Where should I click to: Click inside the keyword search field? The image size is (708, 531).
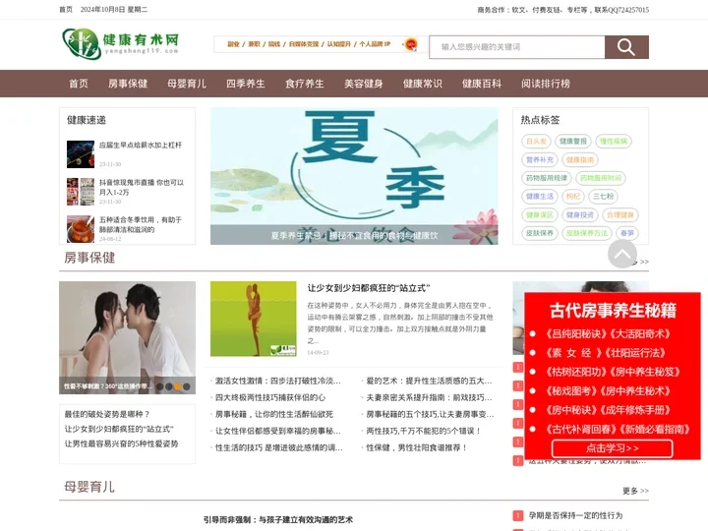516,47
